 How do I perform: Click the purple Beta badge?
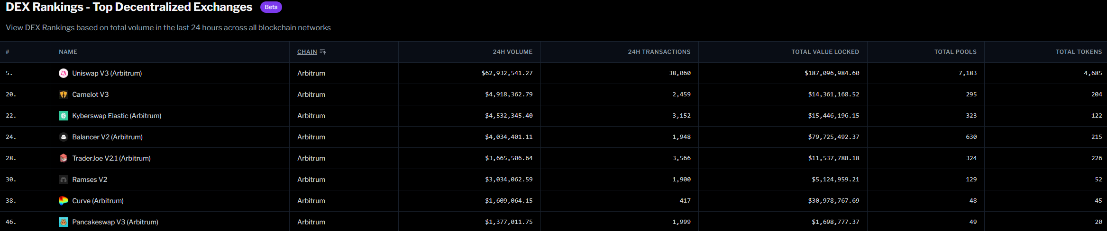(271, 7)
